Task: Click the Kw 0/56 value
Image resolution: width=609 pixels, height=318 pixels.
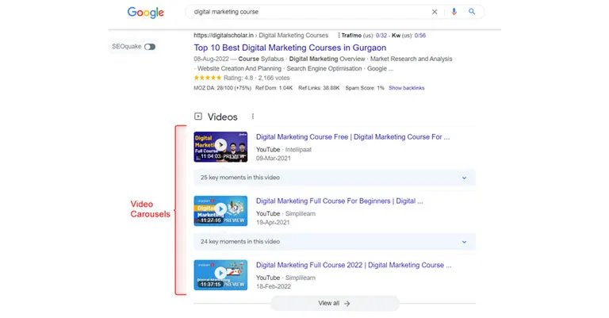Action: click(419, 36)
